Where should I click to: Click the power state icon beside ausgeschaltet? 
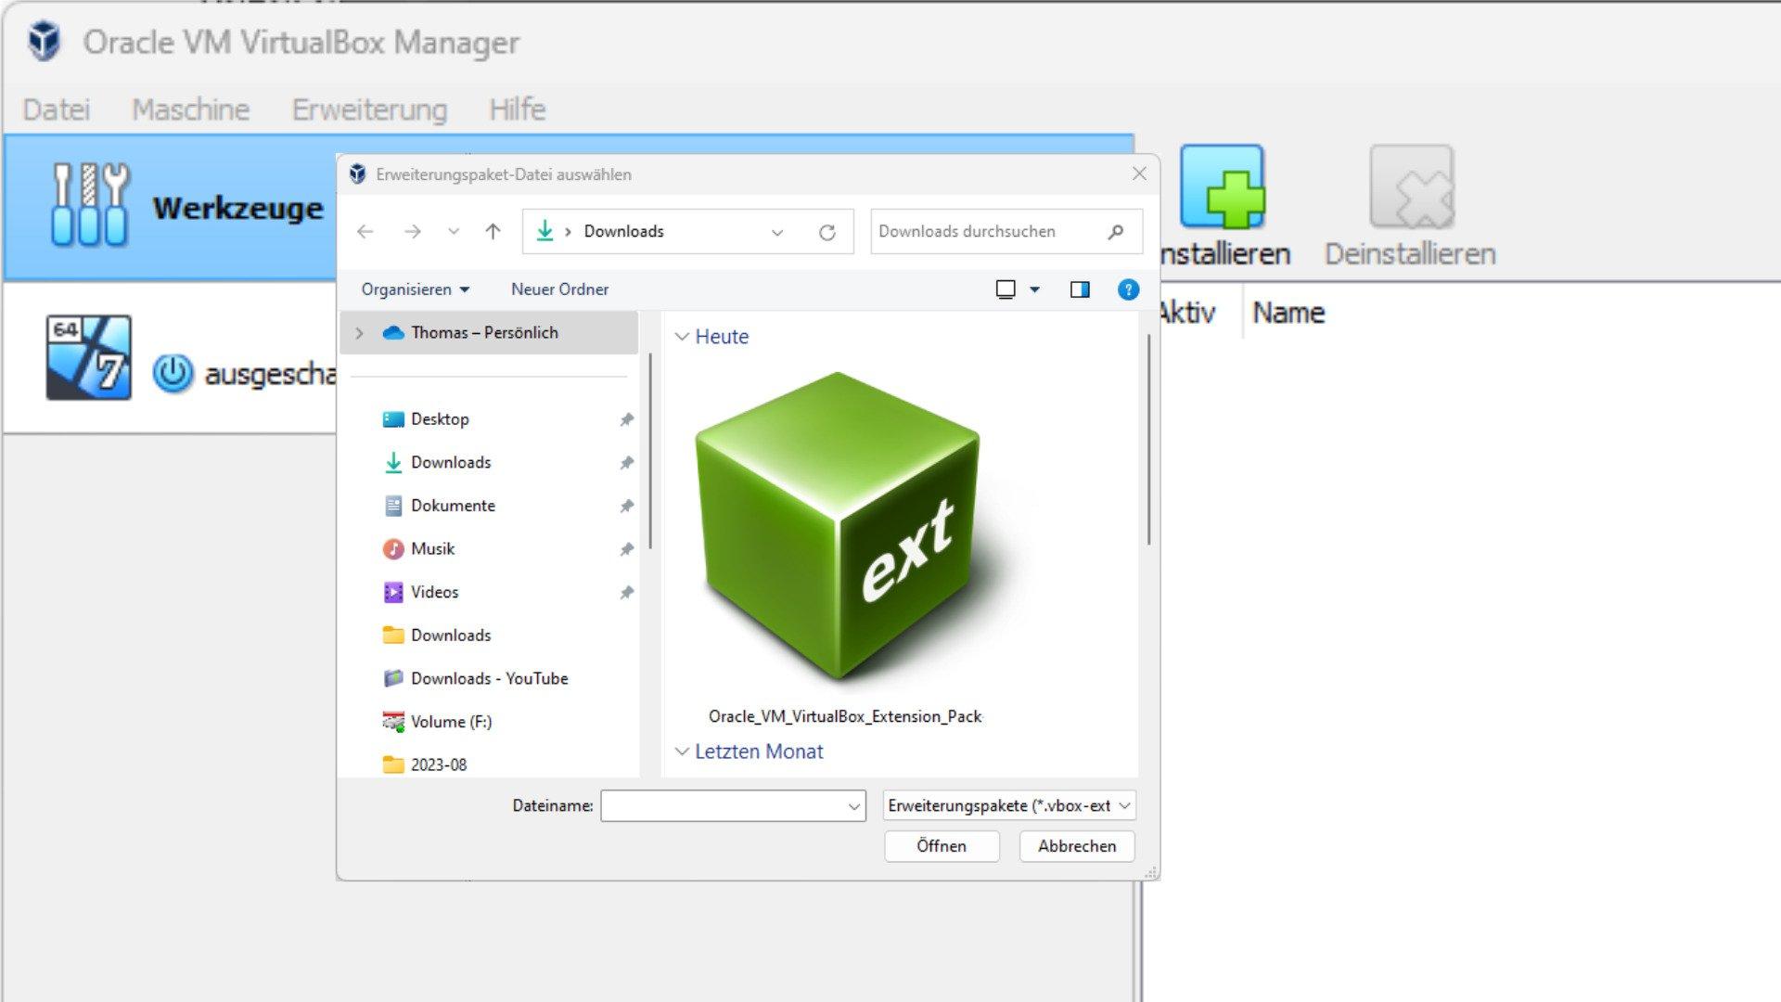[173, 373]
